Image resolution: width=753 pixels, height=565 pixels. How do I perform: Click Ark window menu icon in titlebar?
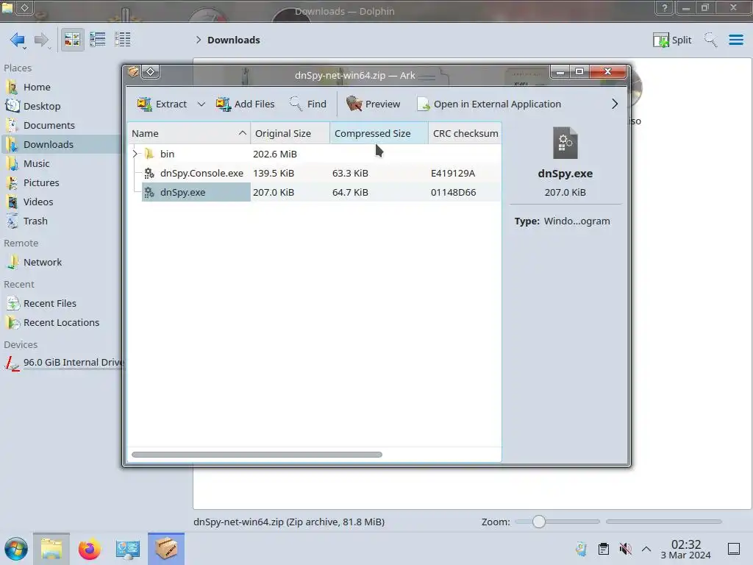tap(133, 71)
